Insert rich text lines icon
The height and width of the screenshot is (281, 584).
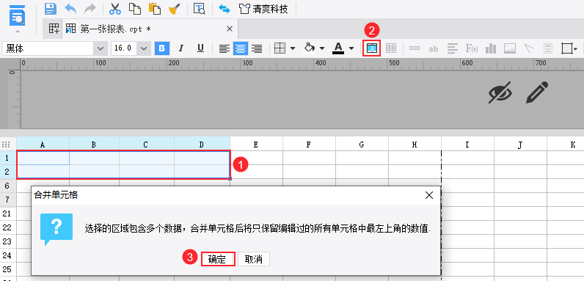point(453,48)
